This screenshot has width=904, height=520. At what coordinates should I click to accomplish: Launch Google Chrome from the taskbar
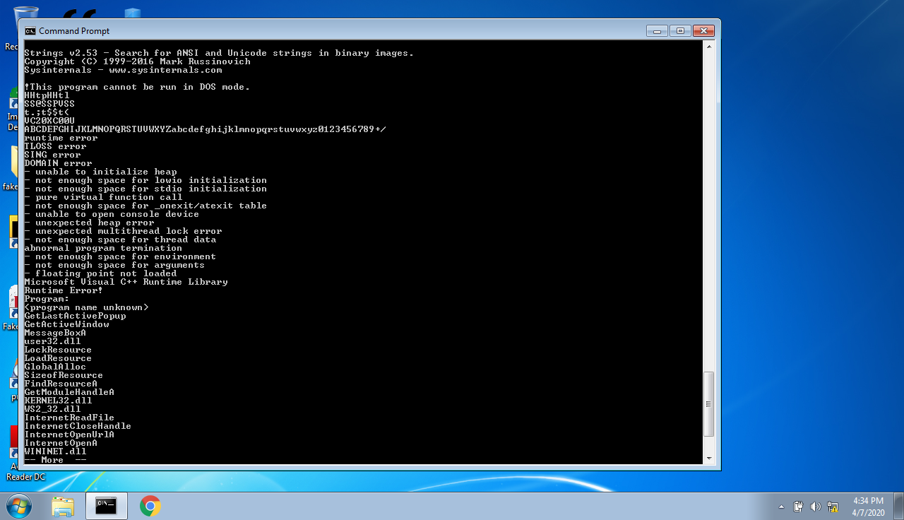coord(150,506)
